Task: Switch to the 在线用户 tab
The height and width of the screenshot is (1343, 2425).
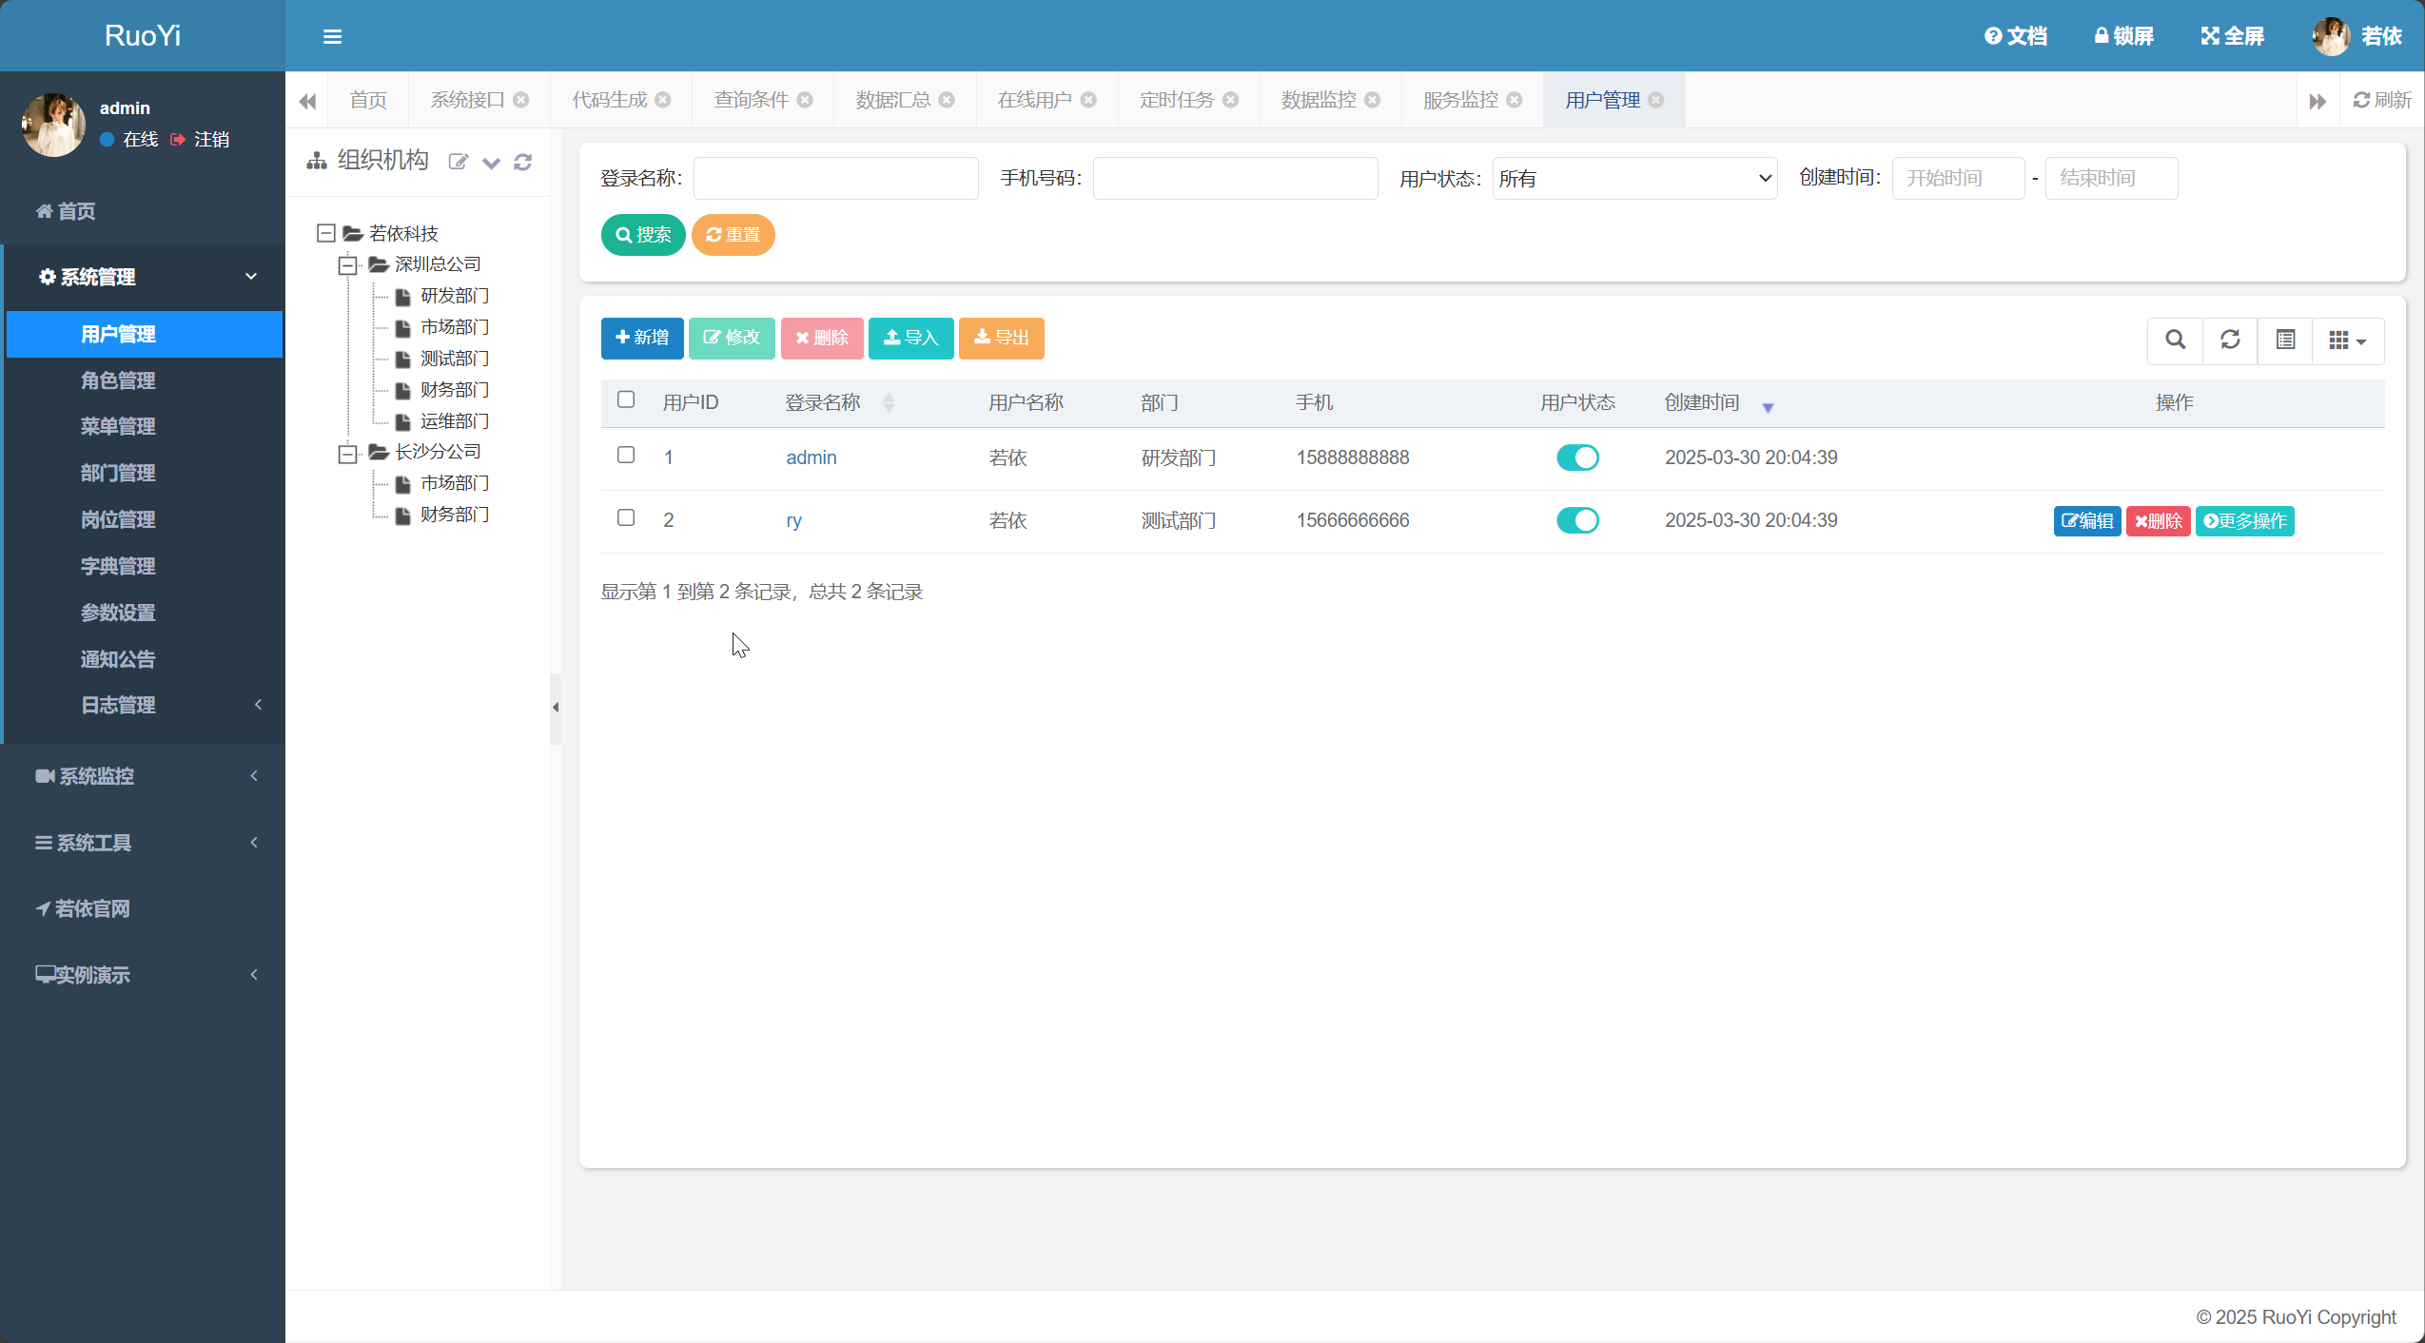Action: 1033,100
